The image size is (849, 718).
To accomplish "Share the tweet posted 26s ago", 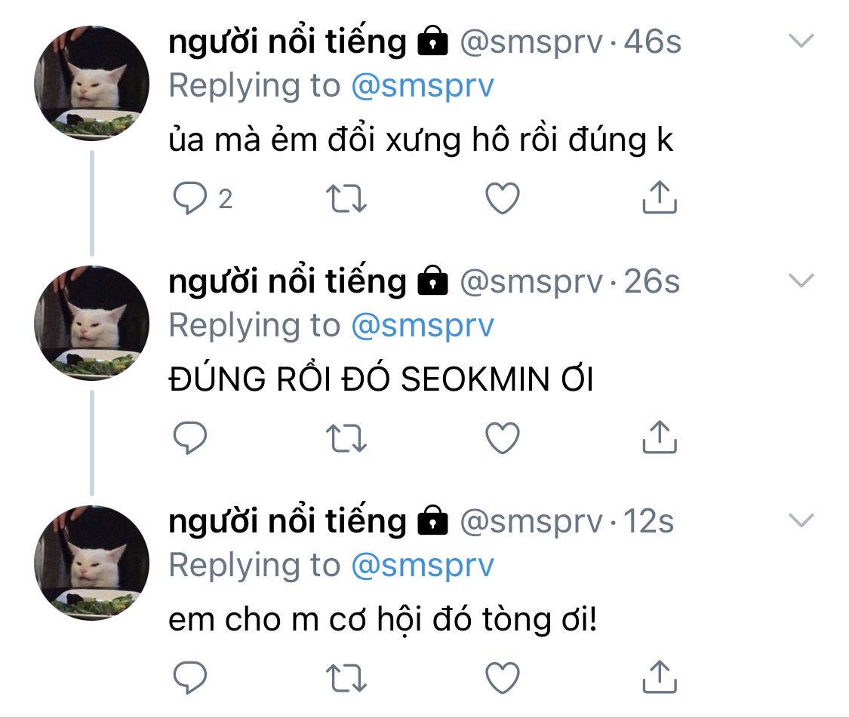I will point(659,437).
